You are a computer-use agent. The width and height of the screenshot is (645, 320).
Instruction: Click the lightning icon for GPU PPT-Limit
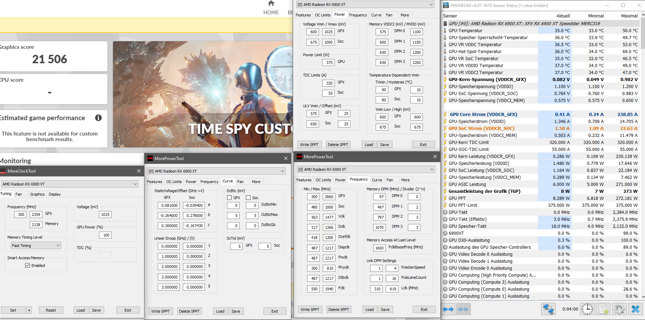point(445,205)
